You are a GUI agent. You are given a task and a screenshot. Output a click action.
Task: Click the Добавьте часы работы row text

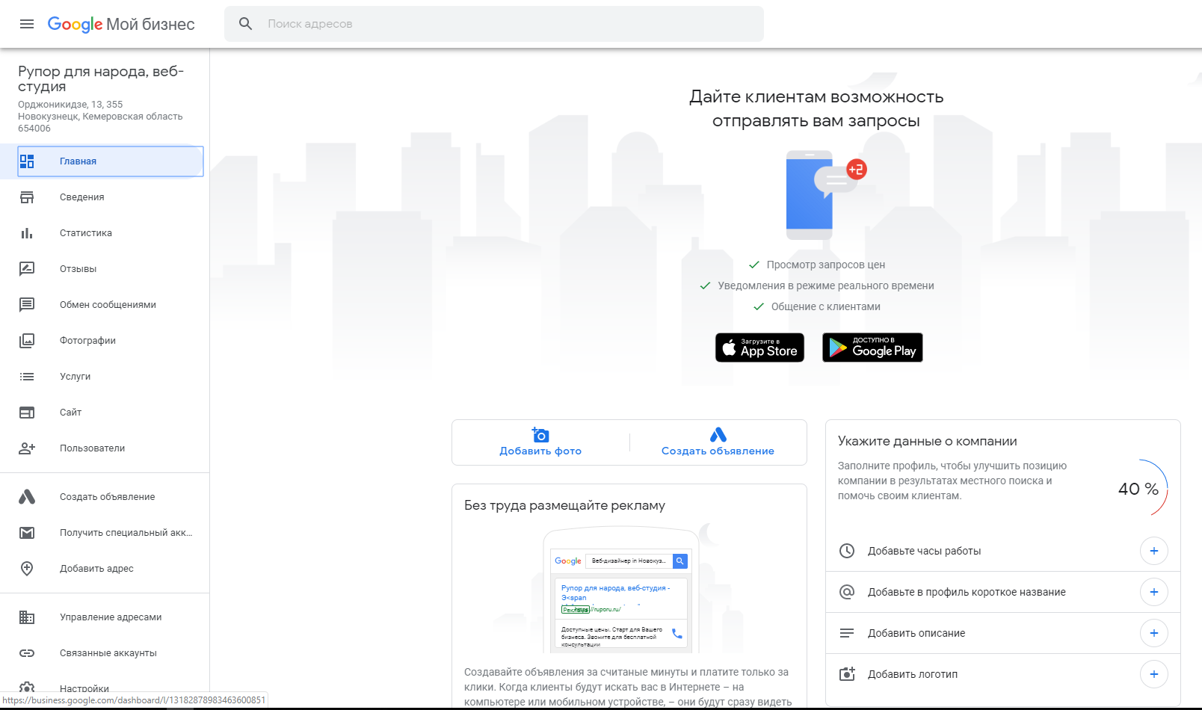(924, 551)
